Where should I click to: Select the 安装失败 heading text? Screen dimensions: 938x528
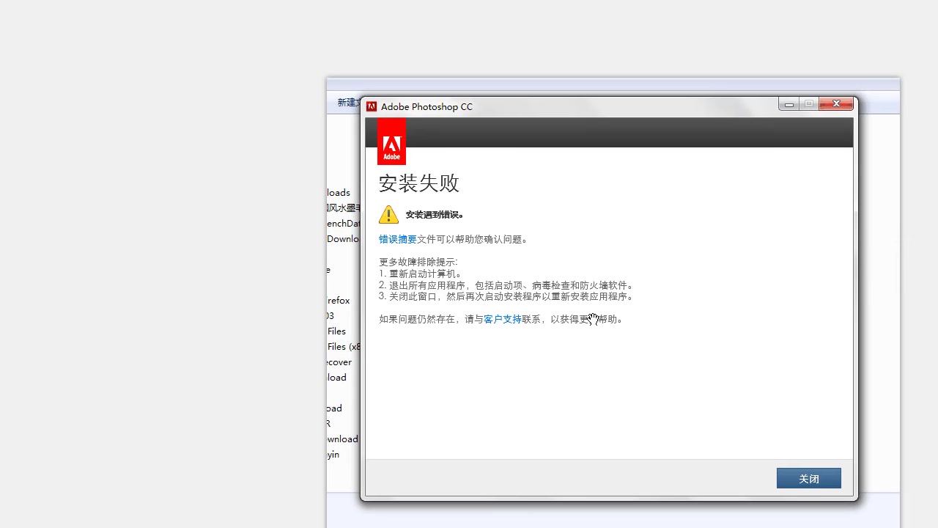pos(419,183)
